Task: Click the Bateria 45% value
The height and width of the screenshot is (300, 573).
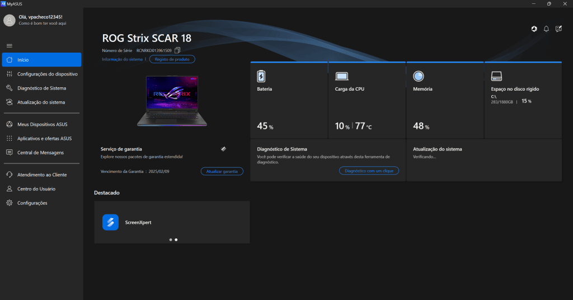Action: 265,126
